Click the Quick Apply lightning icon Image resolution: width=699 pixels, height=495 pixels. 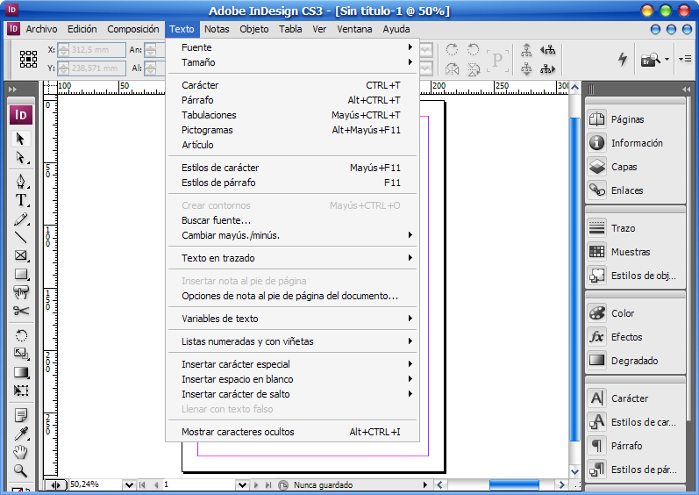click(x=623, y=60)
